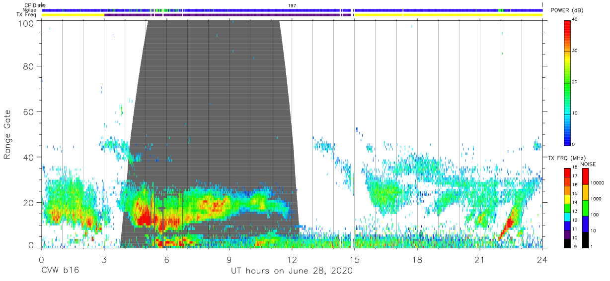The height and width of the screenshot is (281, 610).
Task: Click the 18 label on TX FRQ scale
Action: click(x=575, y=168)
